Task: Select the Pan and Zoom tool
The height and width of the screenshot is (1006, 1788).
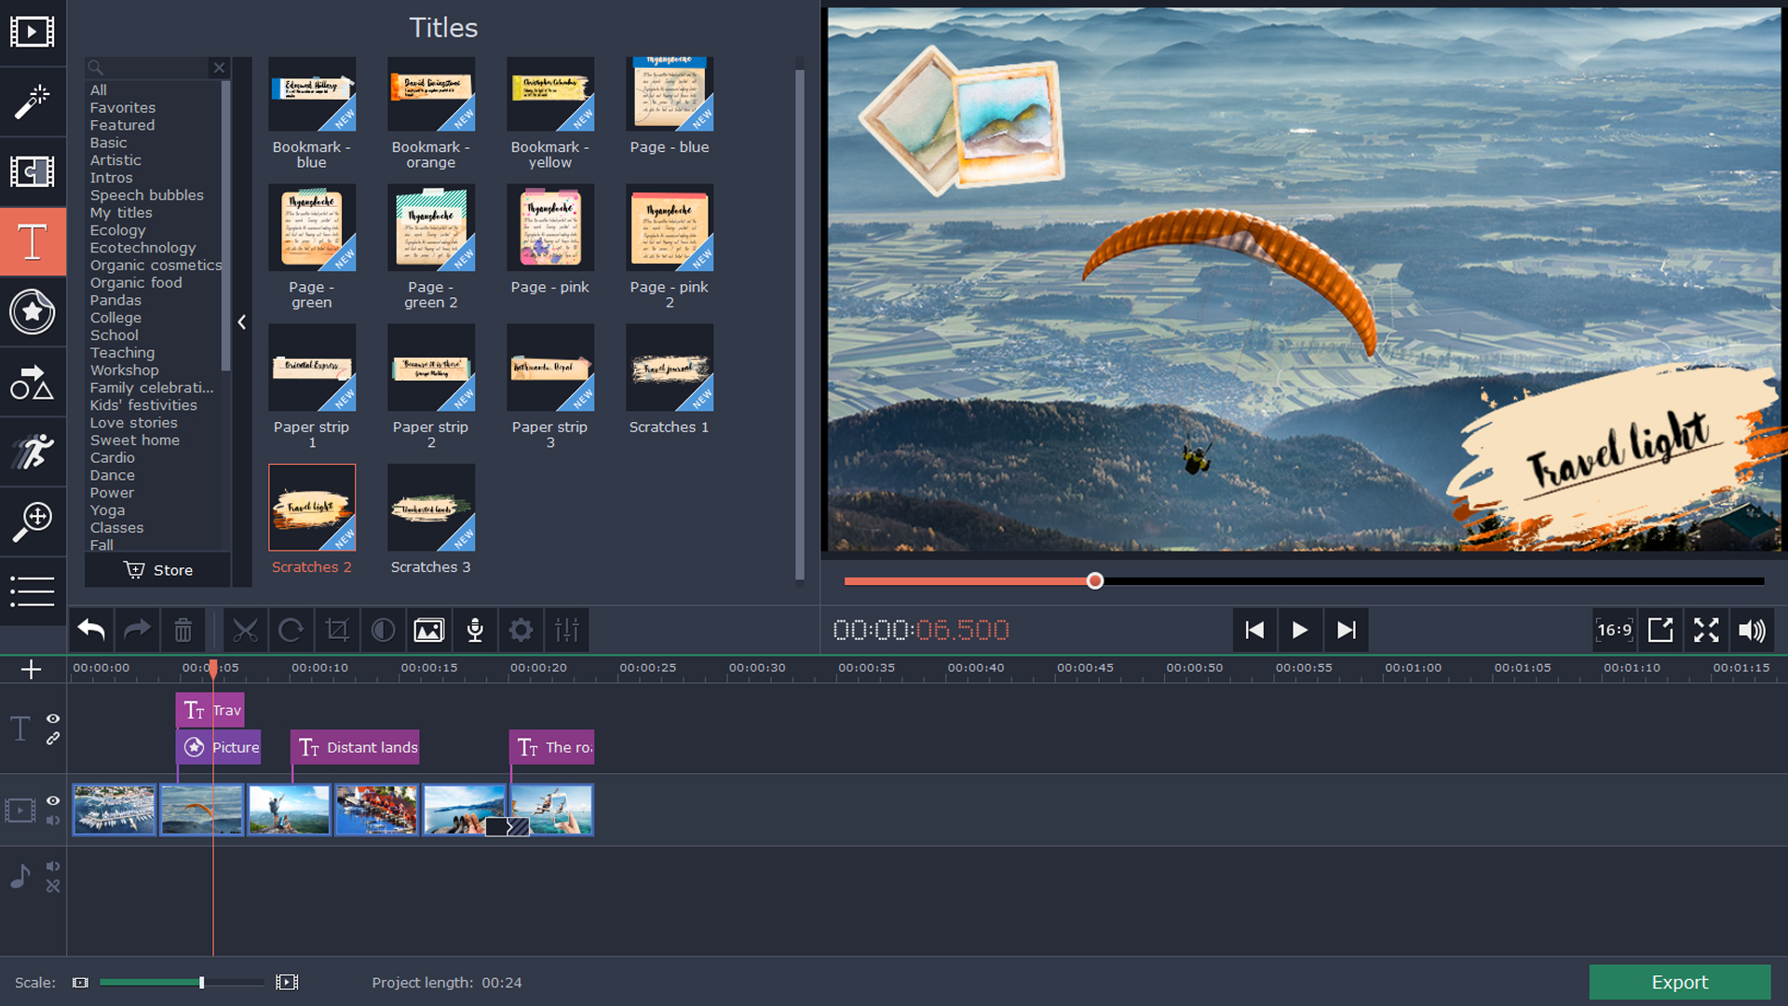Action: tap(33, 522)
